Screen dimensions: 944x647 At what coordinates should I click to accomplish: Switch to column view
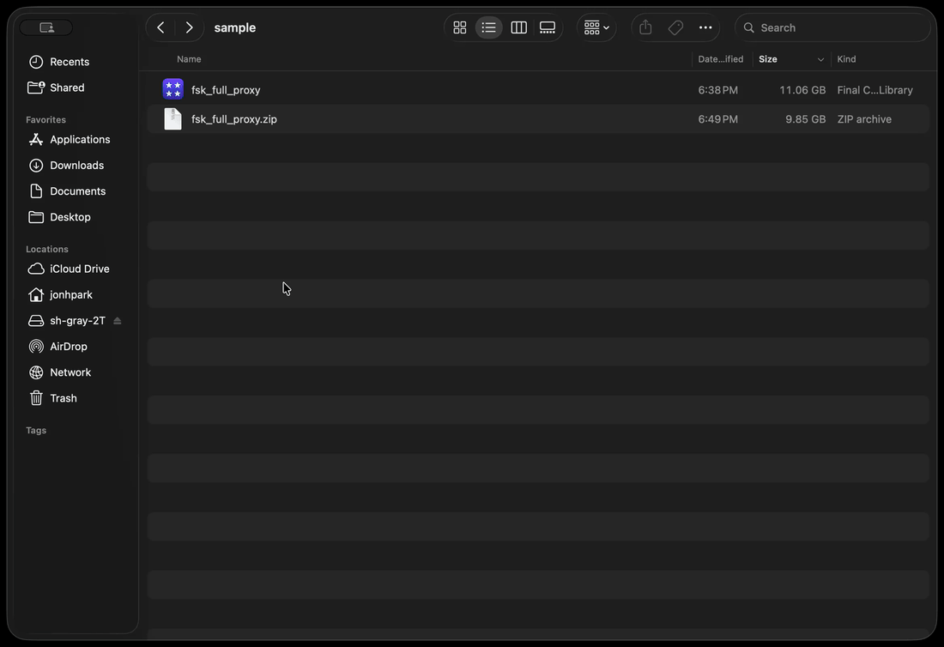coord(518,27)
